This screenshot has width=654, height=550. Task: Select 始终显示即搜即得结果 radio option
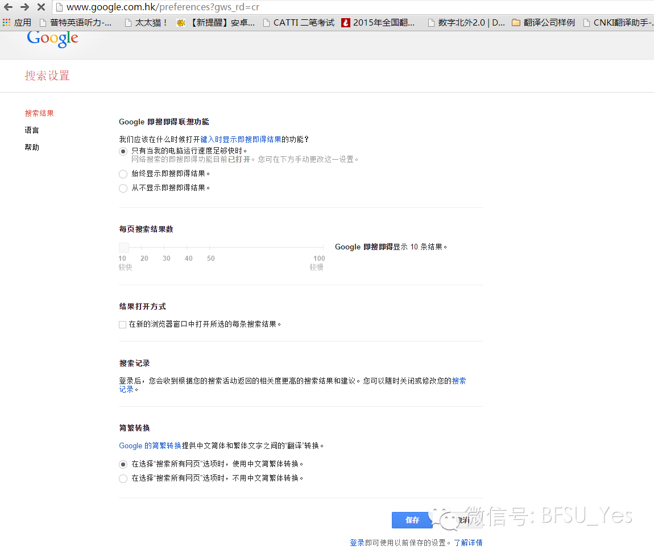point(123,174)
